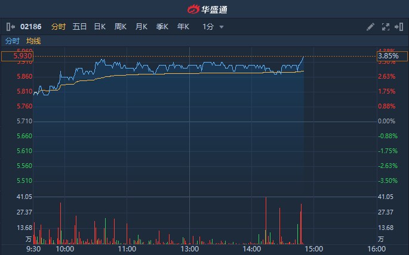
Task: Click the -2.63% percent axis label
Action: point(388,166)
